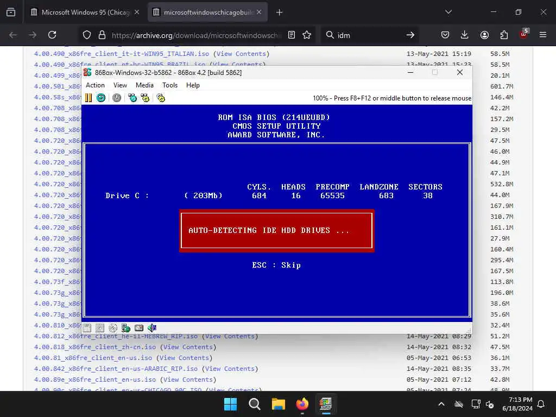Pause the 86Box emulation
556x417 pixels.
tap(89, 98)
